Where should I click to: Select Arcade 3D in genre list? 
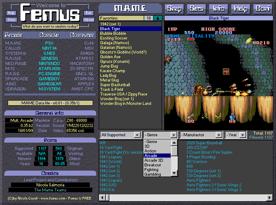[x=157, y=160]
